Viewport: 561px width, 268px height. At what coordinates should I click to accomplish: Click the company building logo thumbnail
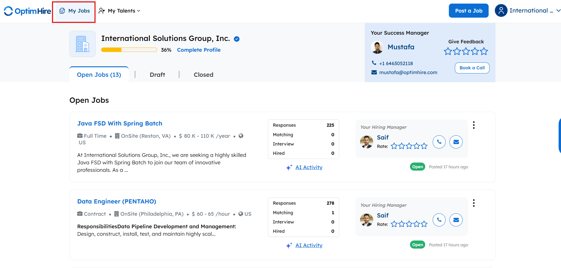click(83, 44)
